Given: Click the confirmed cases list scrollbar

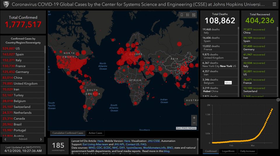Looking at the screenshot, I should click(x=45, y=88).
